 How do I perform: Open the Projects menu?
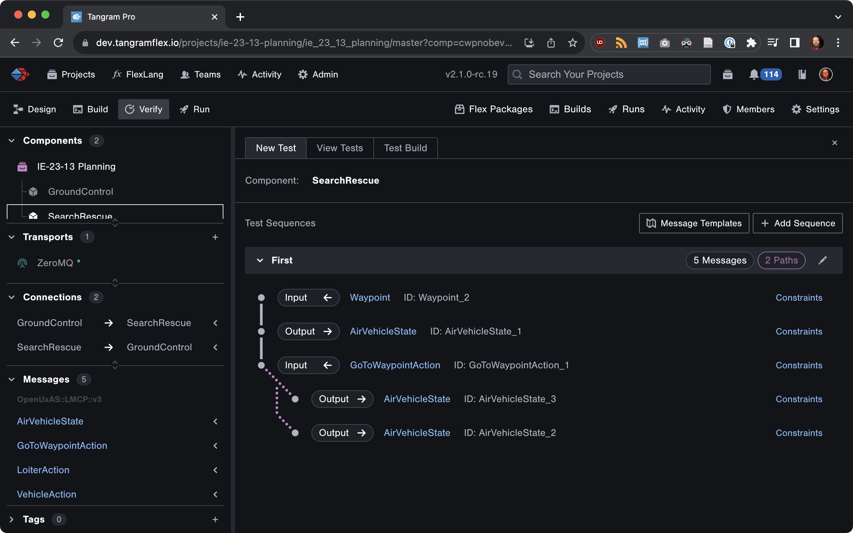point(71,74)
